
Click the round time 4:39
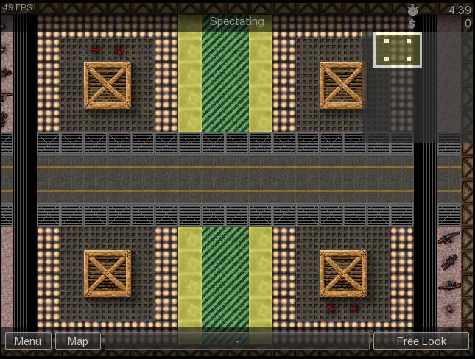tap(460, 10)
